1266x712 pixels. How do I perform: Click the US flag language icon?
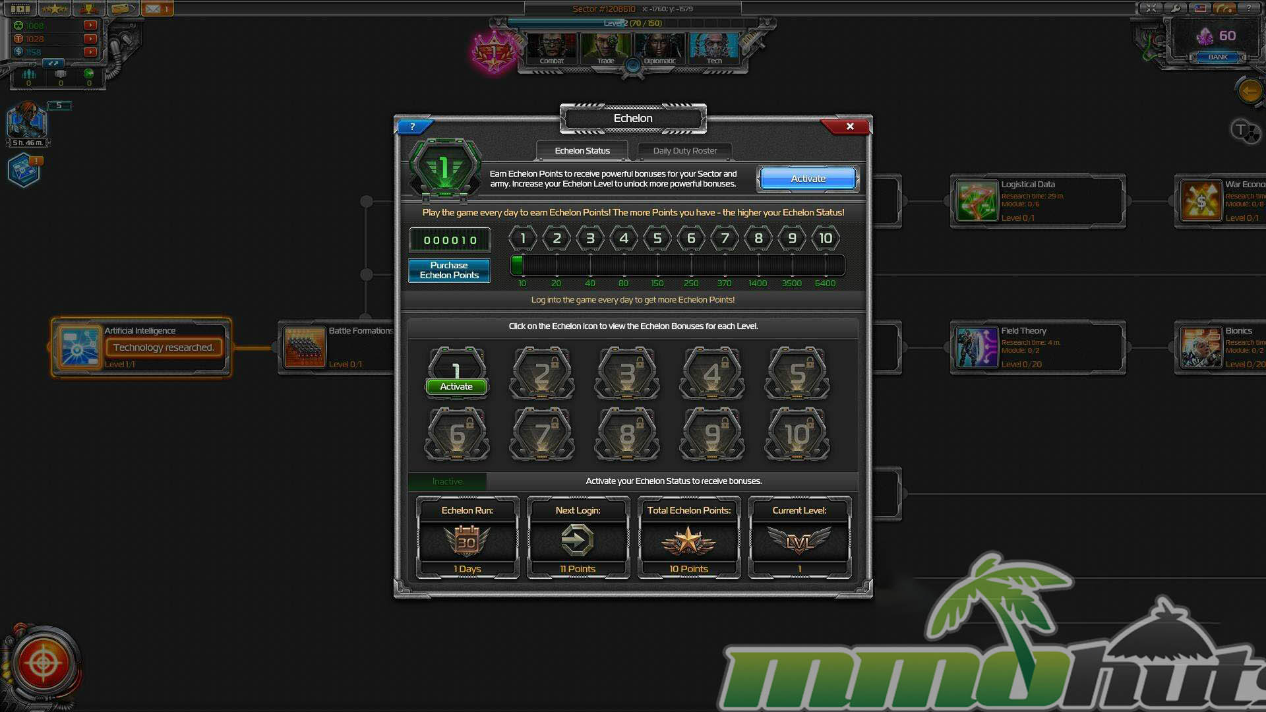(1200, 9)
